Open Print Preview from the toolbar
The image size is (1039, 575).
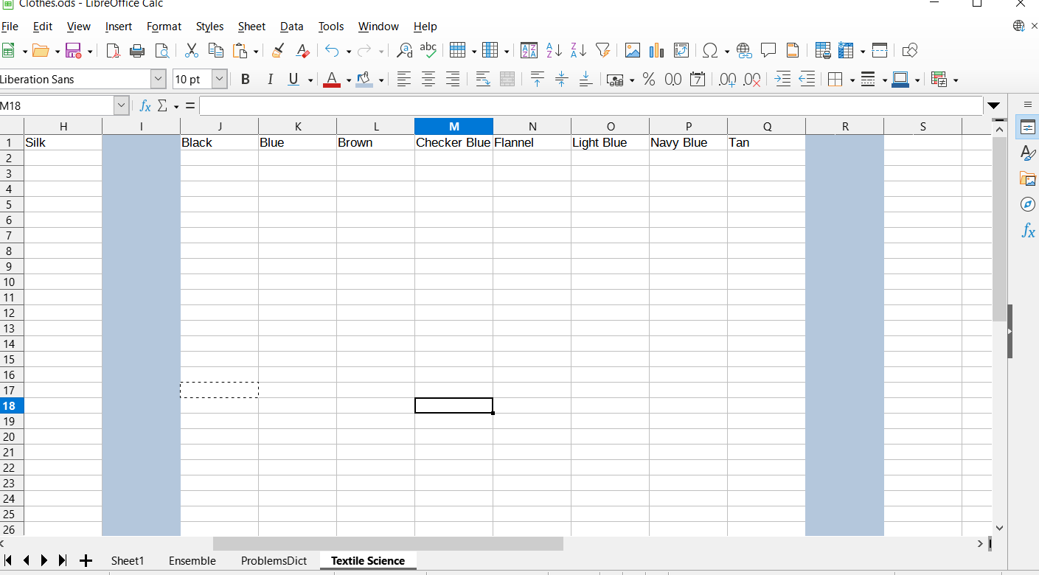[x=161, y=50]
